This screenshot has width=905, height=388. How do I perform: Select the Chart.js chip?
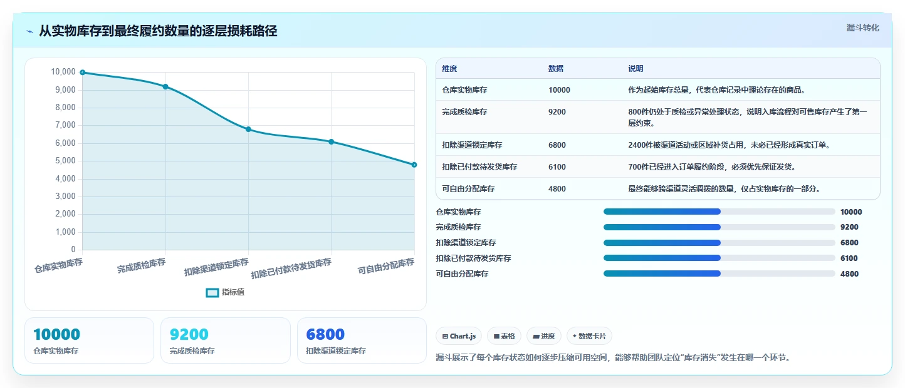[x=459, y=336]
